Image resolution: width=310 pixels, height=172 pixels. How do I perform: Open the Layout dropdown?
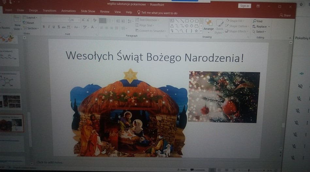(31, 18)
